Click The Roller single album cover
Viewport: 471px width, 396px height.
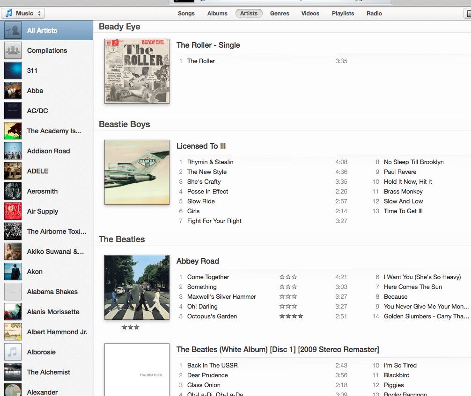pos(137,71)
